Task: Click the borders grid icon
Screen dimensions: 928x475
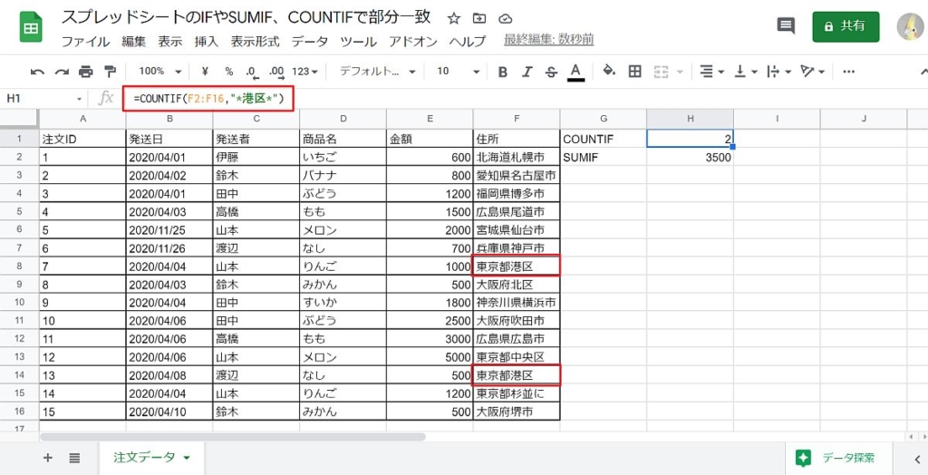Action: 635,72
